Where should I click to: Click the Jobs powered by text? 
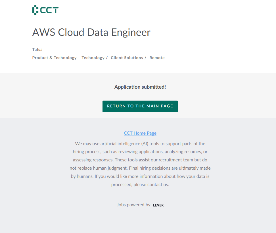click(133, 205)
